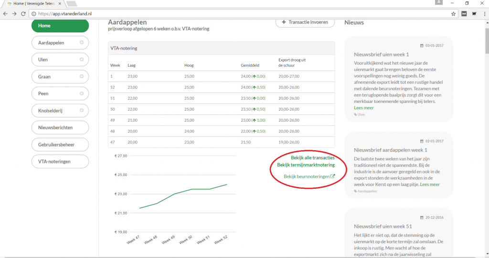The image size is (489, 258).
Task: Expand the Knolselderij plus icon in sidebar
Action: [81, 110]
